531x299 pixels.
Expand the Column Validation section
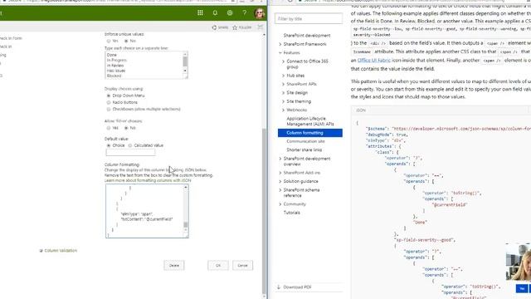41,251
